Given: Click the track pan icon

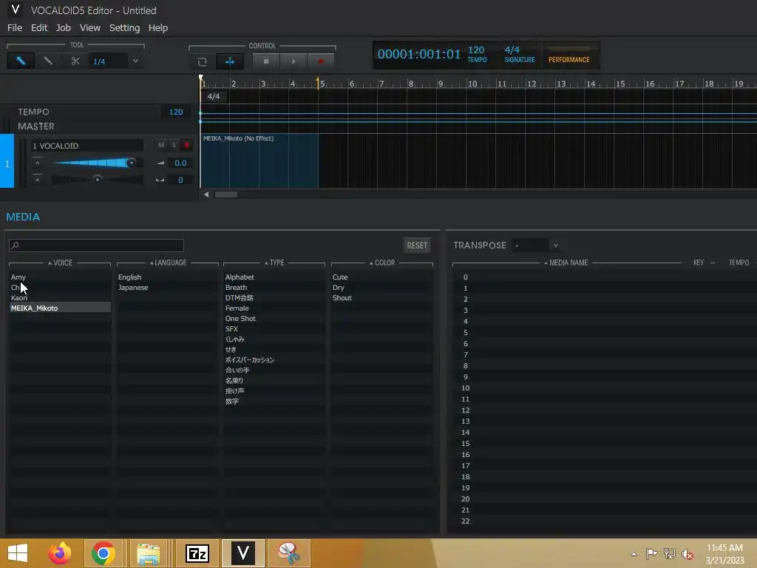Looking at the screenshot, I should point(160,180).
